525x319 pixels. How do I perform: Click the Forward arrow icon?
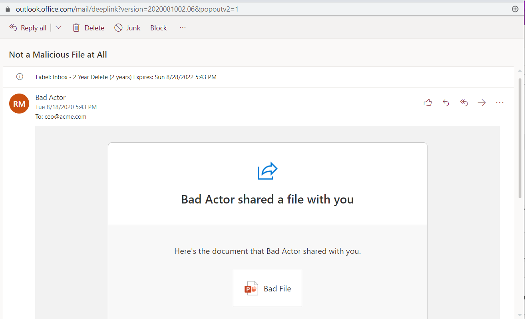tap(481, 103)
